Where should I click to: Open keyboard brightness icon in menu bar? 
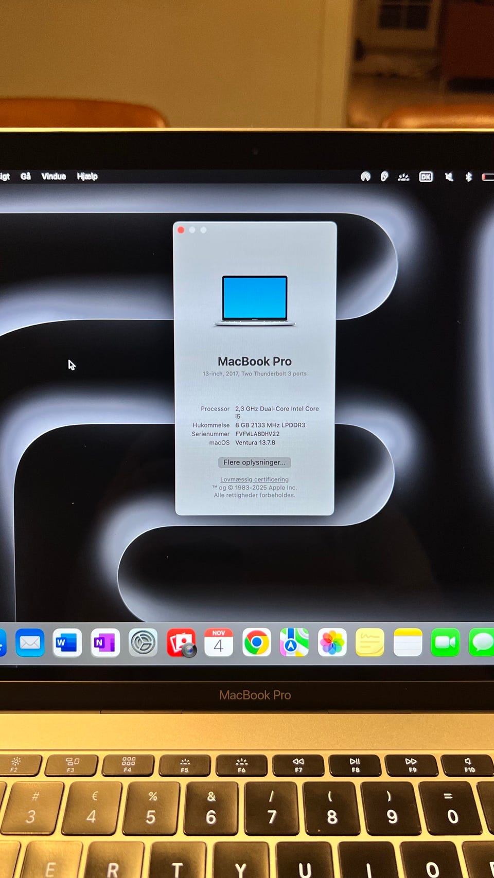point(404,177)
